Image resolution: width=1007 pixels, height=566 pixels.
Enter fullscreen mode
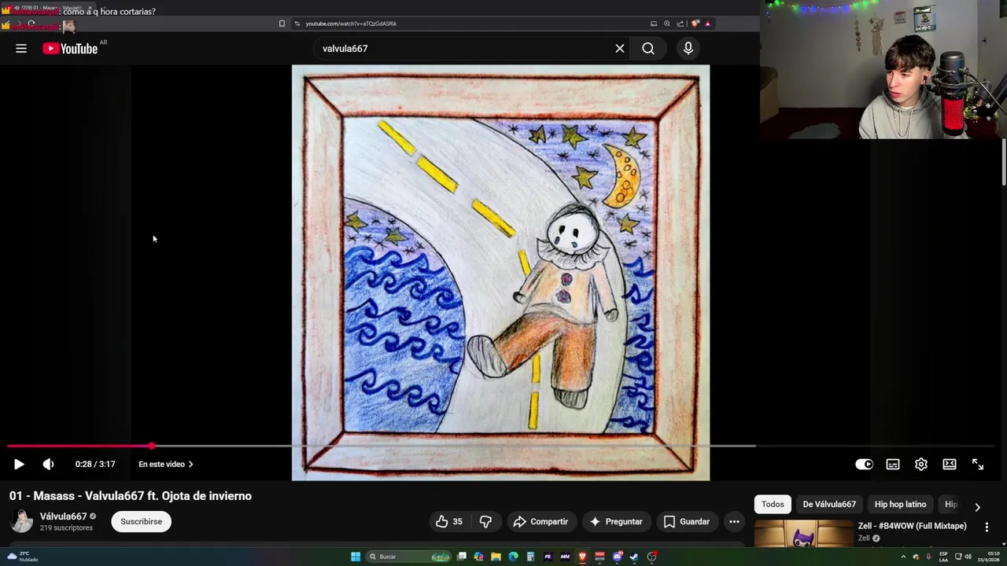click(978, 465)
